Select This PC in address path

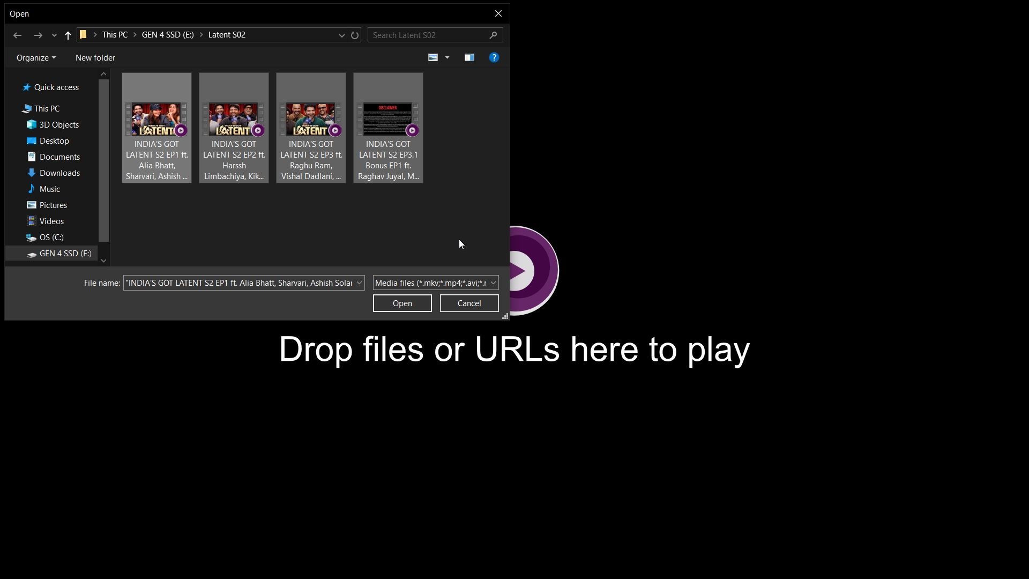pos(115,35)
